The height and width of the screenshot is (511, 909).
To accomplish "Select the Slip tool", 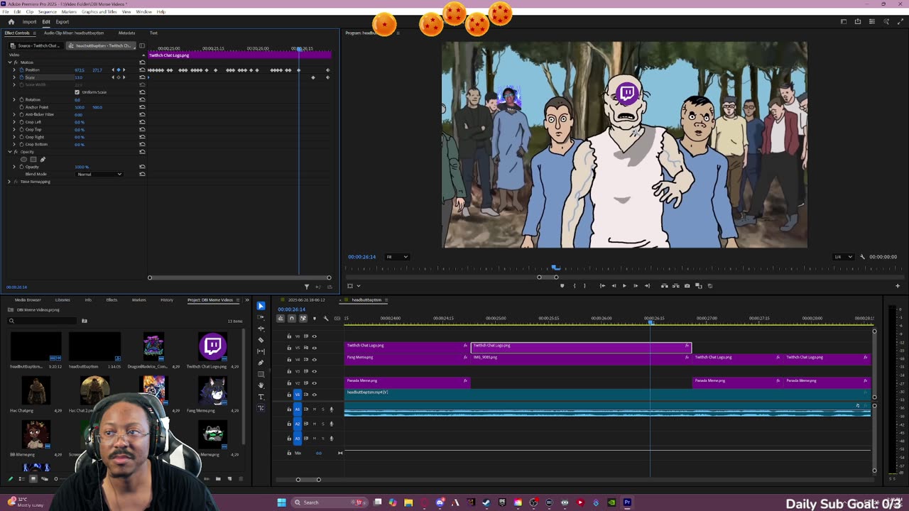I will (x=261, y=351).
